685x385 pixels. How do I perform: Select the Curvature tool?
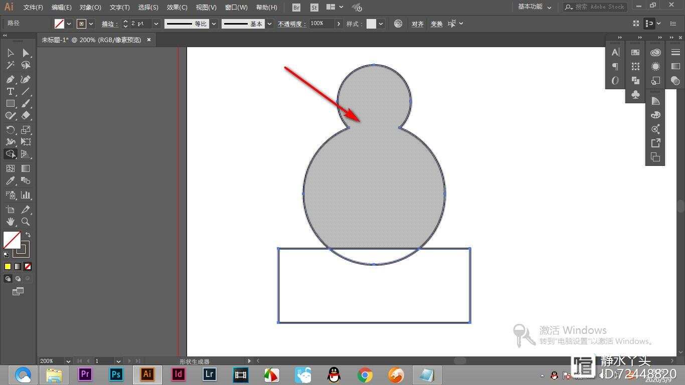coord(26,79)
